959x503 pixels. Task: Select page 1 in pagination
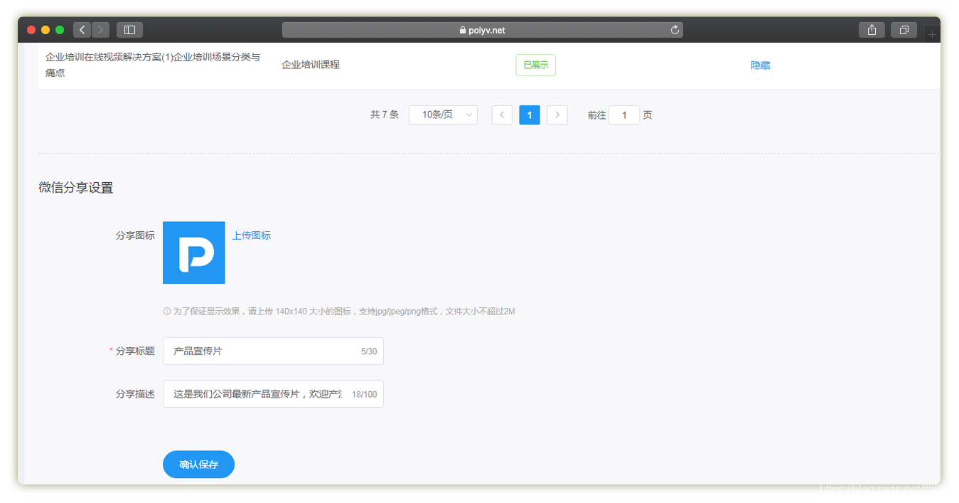click(530, 115)
